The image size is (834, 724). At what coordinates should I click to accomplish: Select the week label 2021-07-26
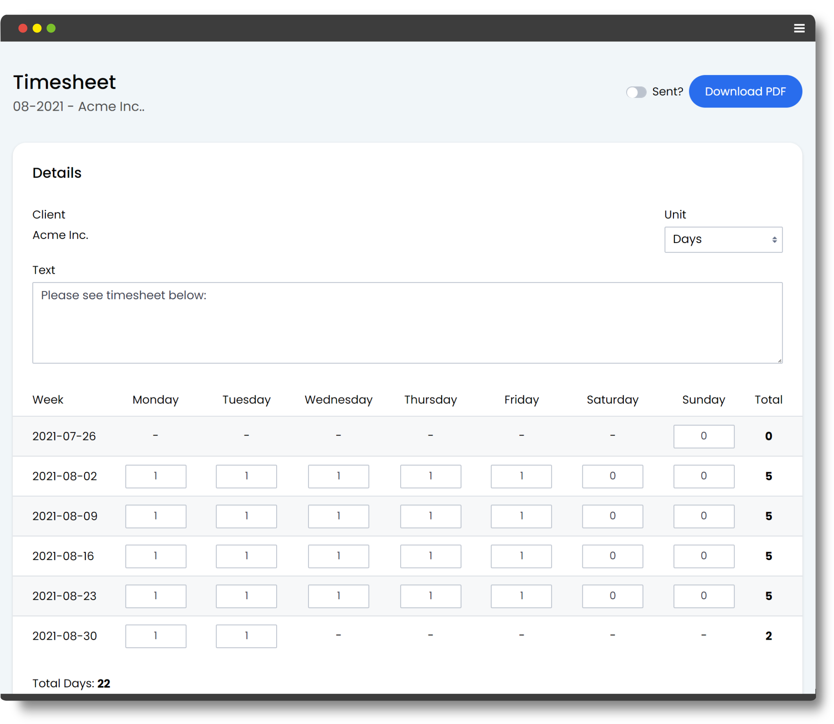[64, 437]
